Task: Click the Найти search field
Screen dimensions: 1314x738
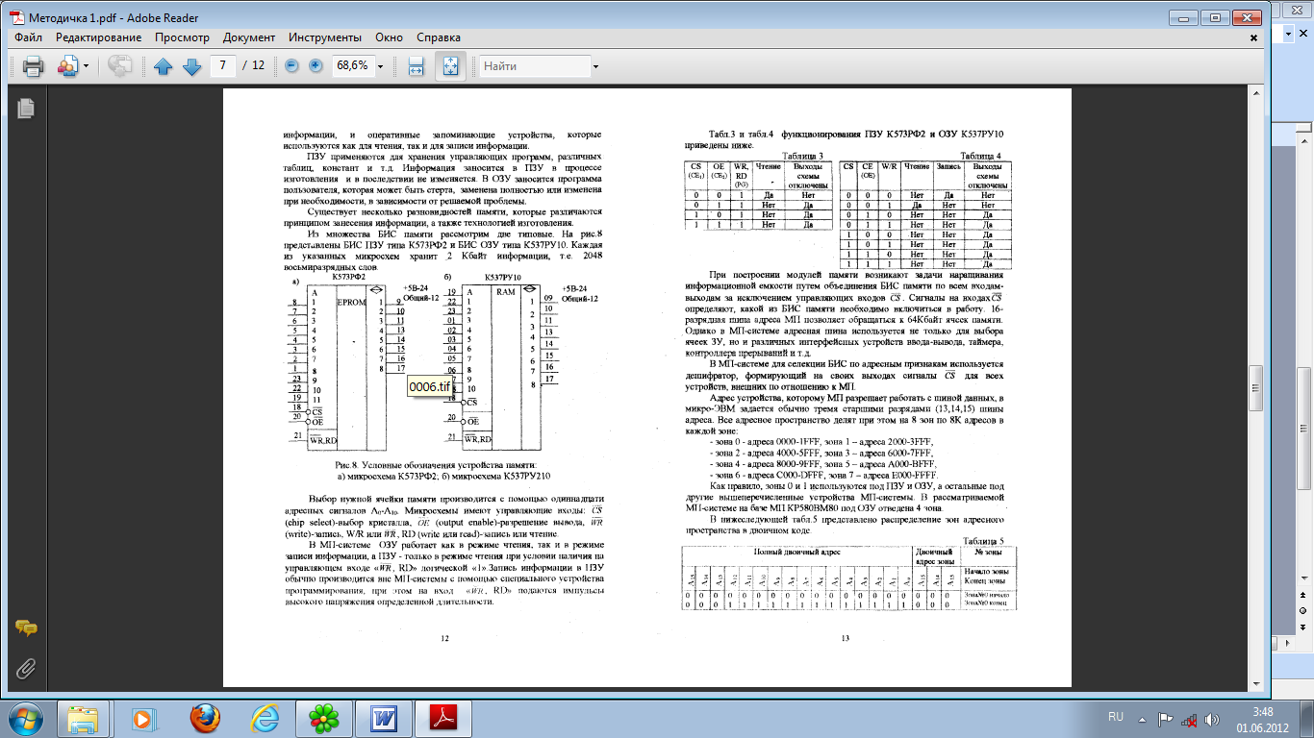Action: tap(535, 66)
